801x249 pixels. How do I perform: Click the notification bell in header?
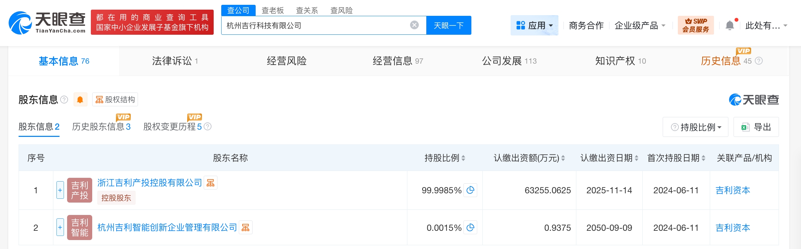(x=729, y=25)
